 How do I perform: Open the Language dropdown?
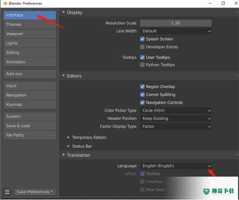click(x=176, y=166)
